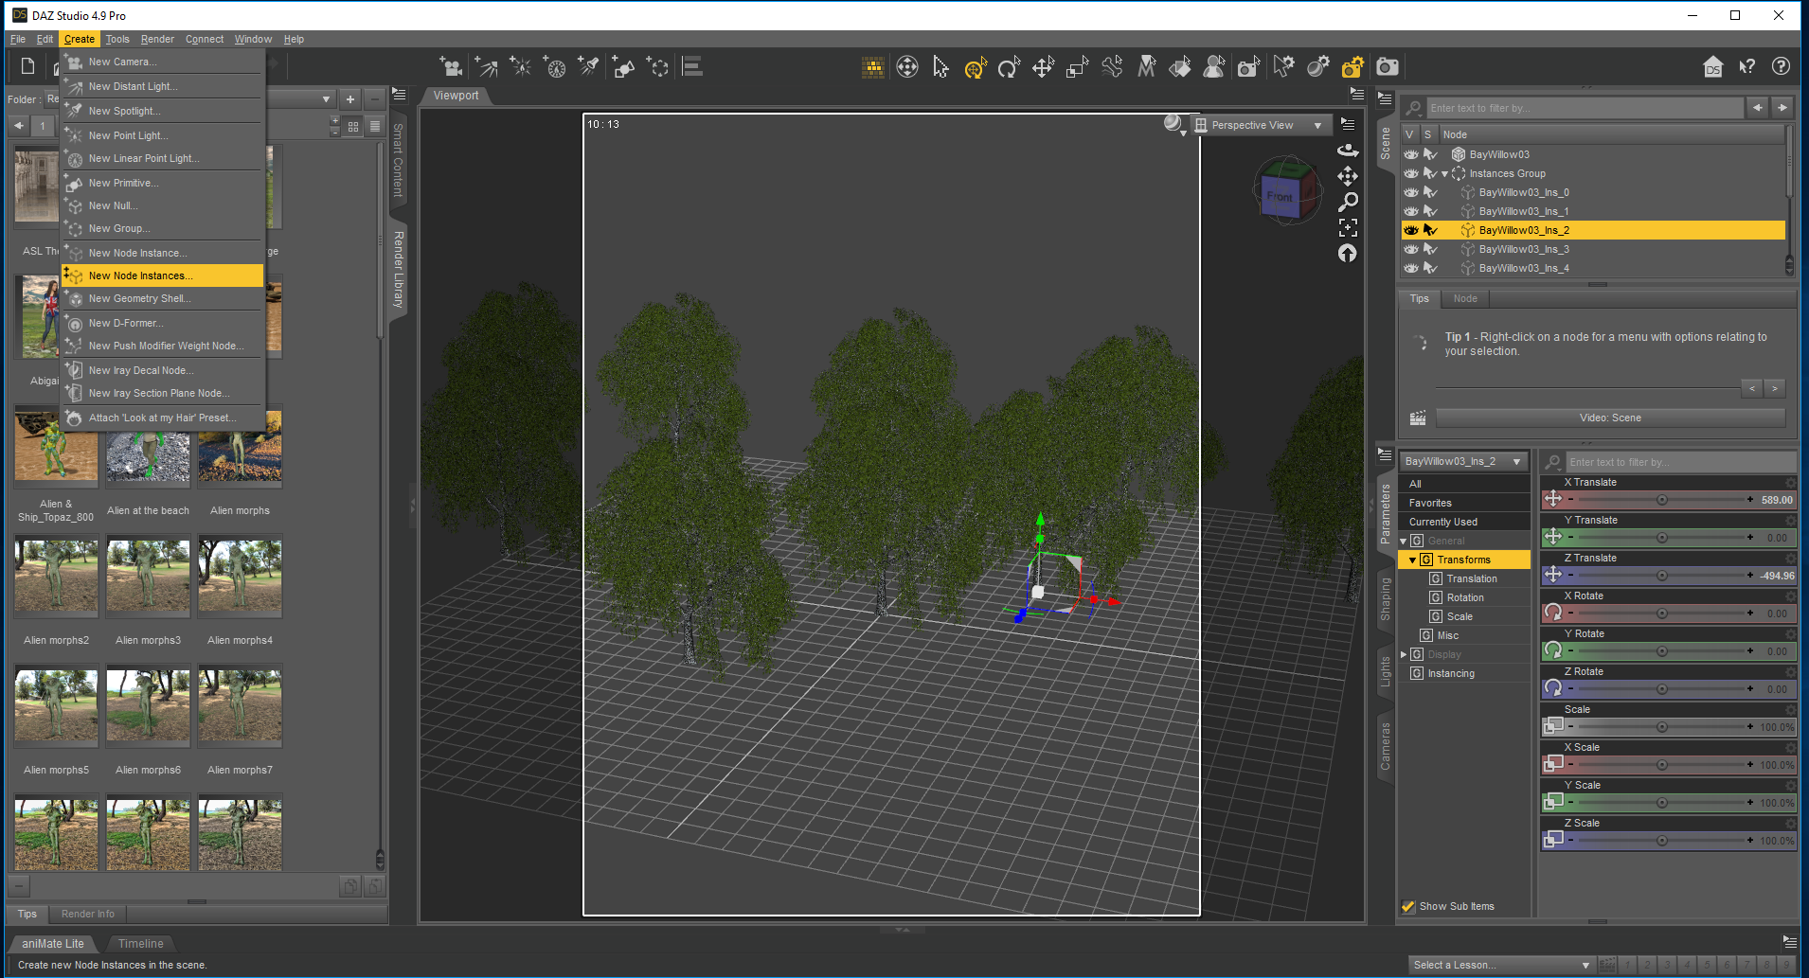Click the Video: Scene button
The image size is (1809, 978).
click(1610, 418)
